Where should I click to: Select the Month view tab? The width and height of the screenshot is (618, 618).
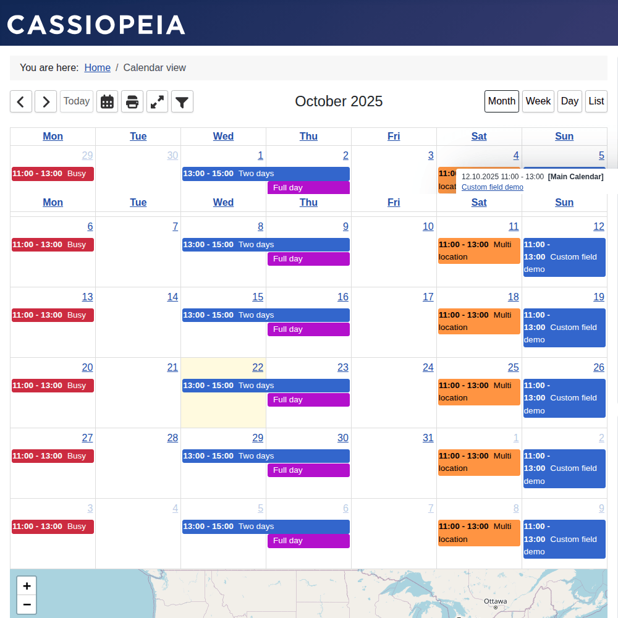coord(501,101)
